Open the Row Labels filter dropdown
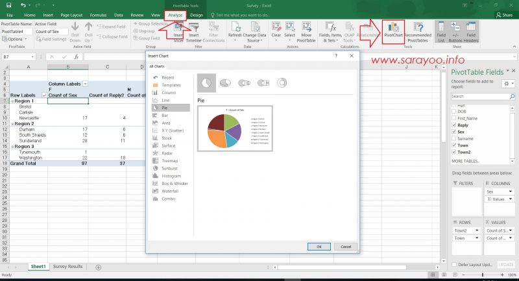519x281 pixels. pos(44,95)
